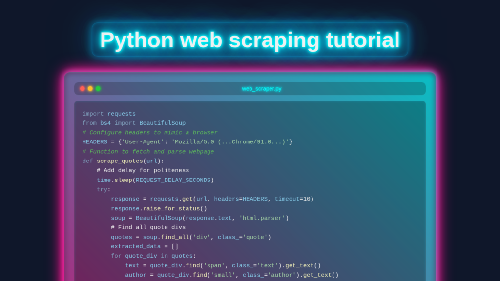Click the 'for quote_div in quotes:' line
This screenshot has width=500, height=281.
(x=153, y=256)
